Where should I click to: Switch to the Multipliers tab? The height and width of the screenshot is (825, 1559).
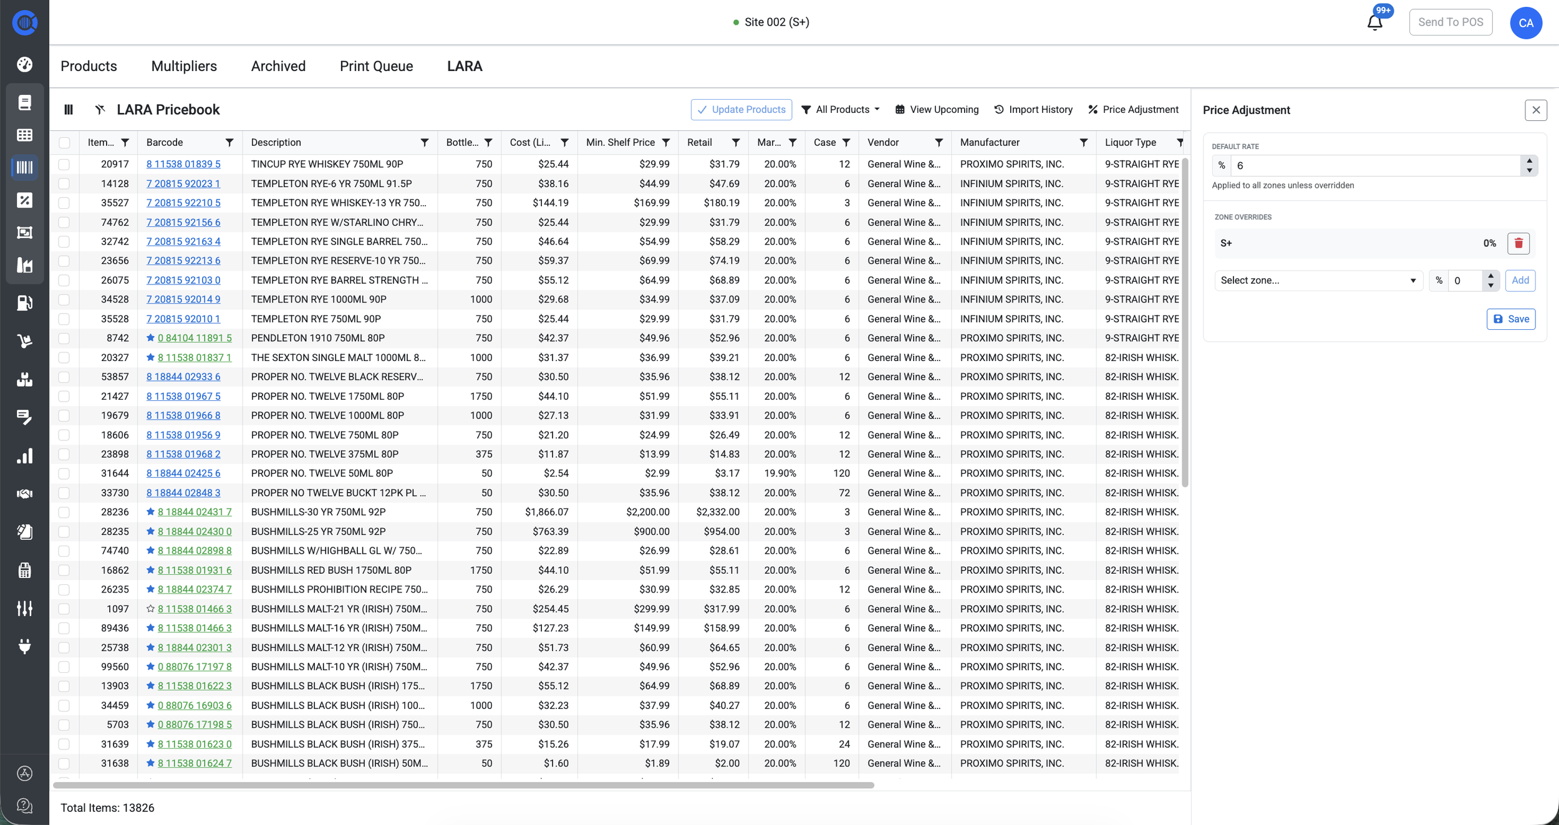click(x=184, y=66)
